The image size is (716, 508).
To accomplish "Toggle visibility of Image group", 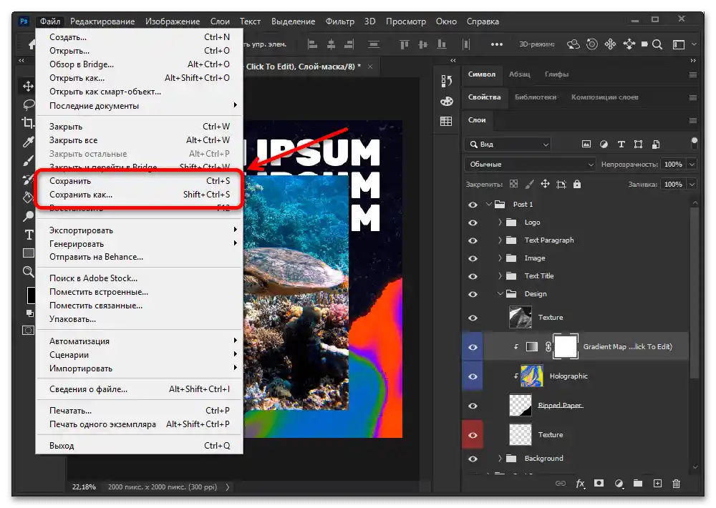I will tap(473, 258).
